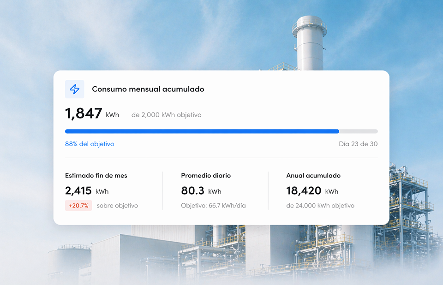Select the 'Consumo mensual acumulado' title
The image size is (443, 285).
[148, 89]
